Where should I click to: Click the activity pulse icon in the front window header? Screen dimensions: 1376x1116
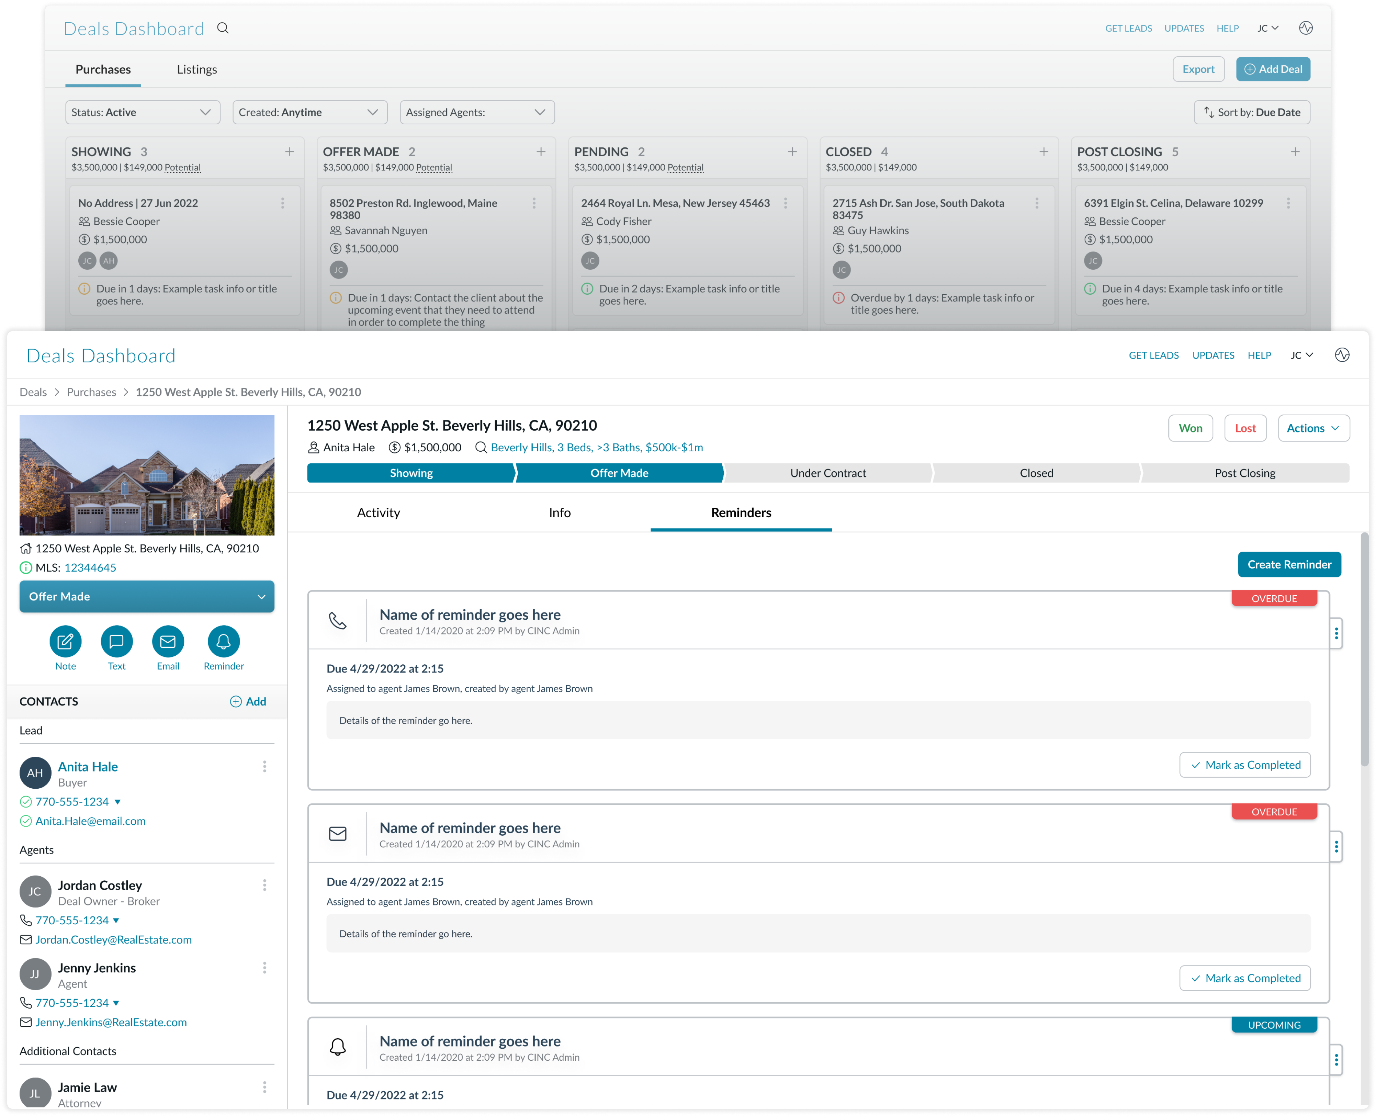pos(1342,355)
